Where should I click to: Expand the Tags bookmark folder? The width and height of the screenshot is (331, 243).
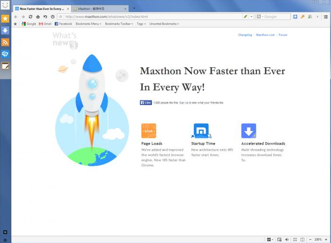coord(141,24)
